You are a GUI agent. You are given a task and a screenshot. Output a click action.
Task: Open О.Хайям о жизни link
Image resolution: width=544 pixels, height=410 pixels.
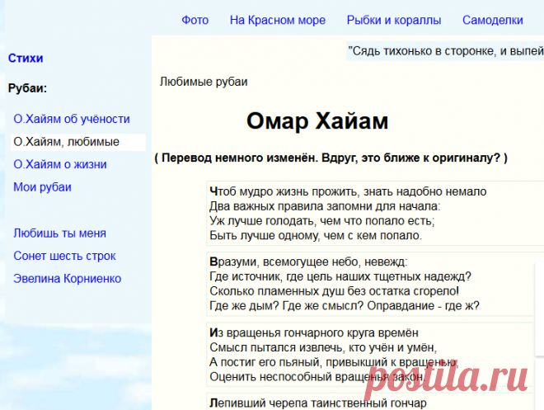[x=60, y=164]
